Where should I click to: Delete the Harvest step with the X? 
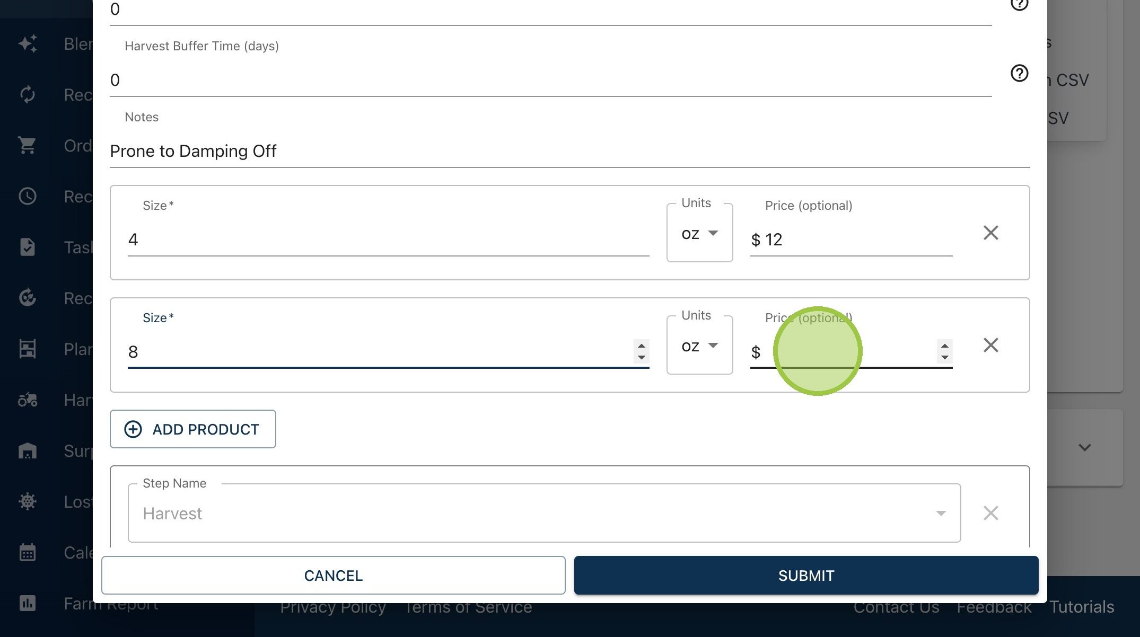coord(990,513)
